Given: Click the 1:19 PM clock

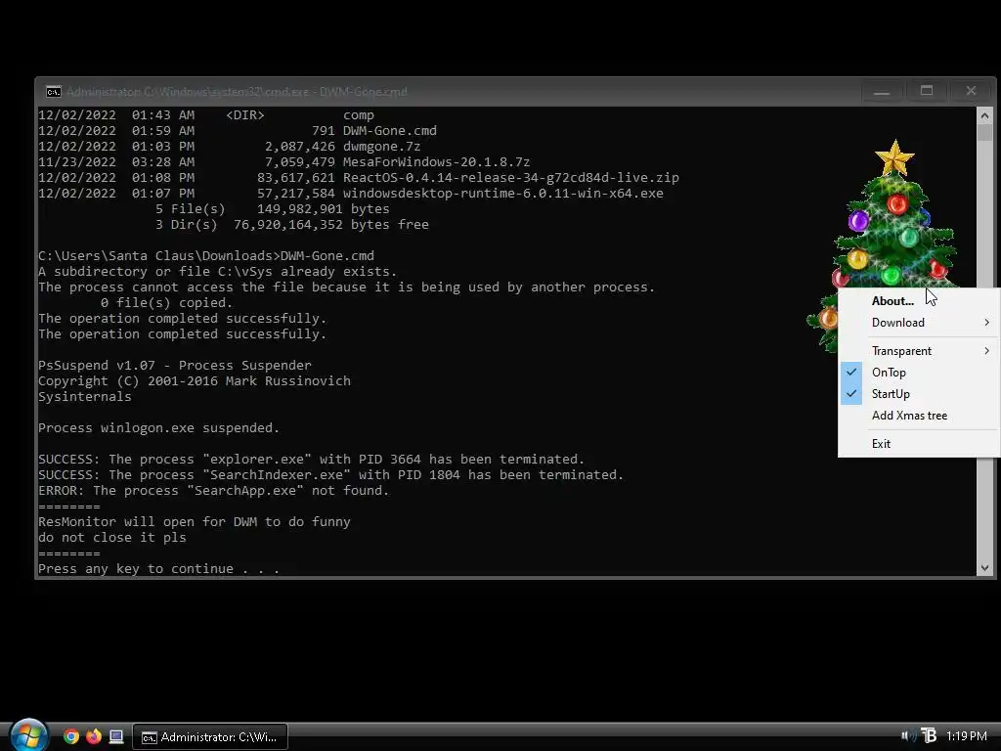Looking at the screenshot, I should click(x=967, y=736).
